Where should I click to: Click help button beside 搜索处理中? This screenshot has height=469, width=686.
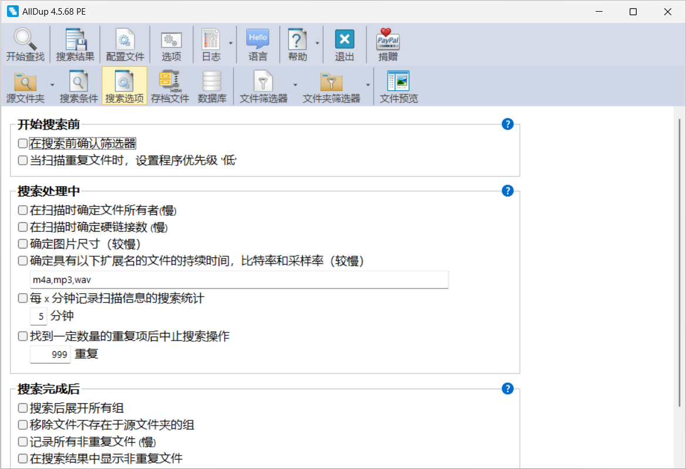[x=508, y=191]
